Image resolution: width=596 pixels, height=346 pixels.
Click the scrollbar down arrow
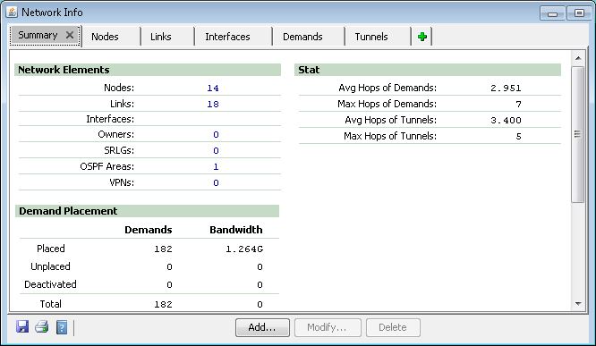(578, 303)
